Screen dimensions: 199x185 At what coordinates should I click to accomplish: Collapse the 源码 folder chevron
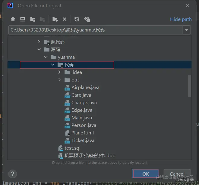[39, 49]
